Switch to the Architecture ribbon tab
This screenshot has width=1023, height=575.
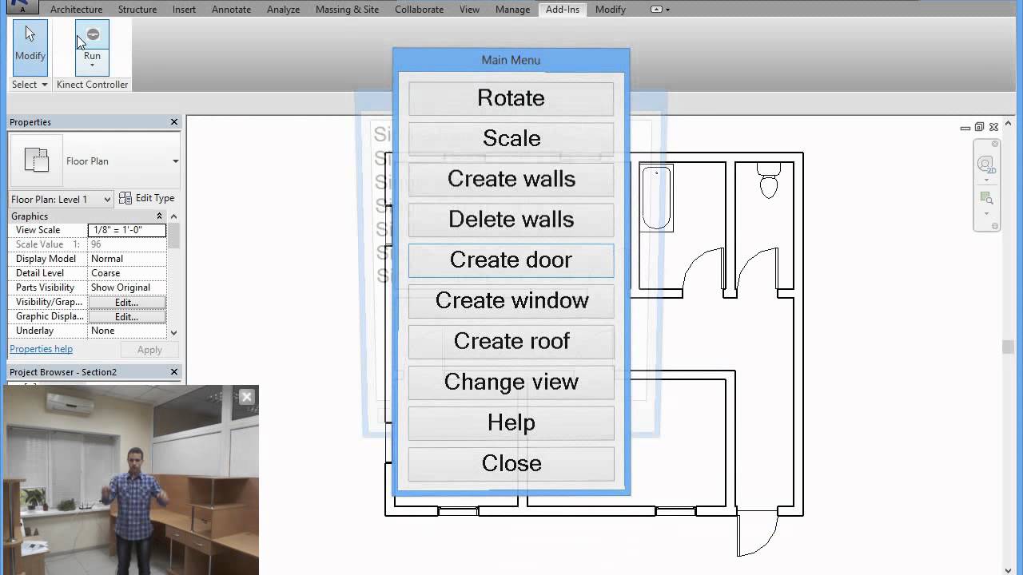point(76,9)
